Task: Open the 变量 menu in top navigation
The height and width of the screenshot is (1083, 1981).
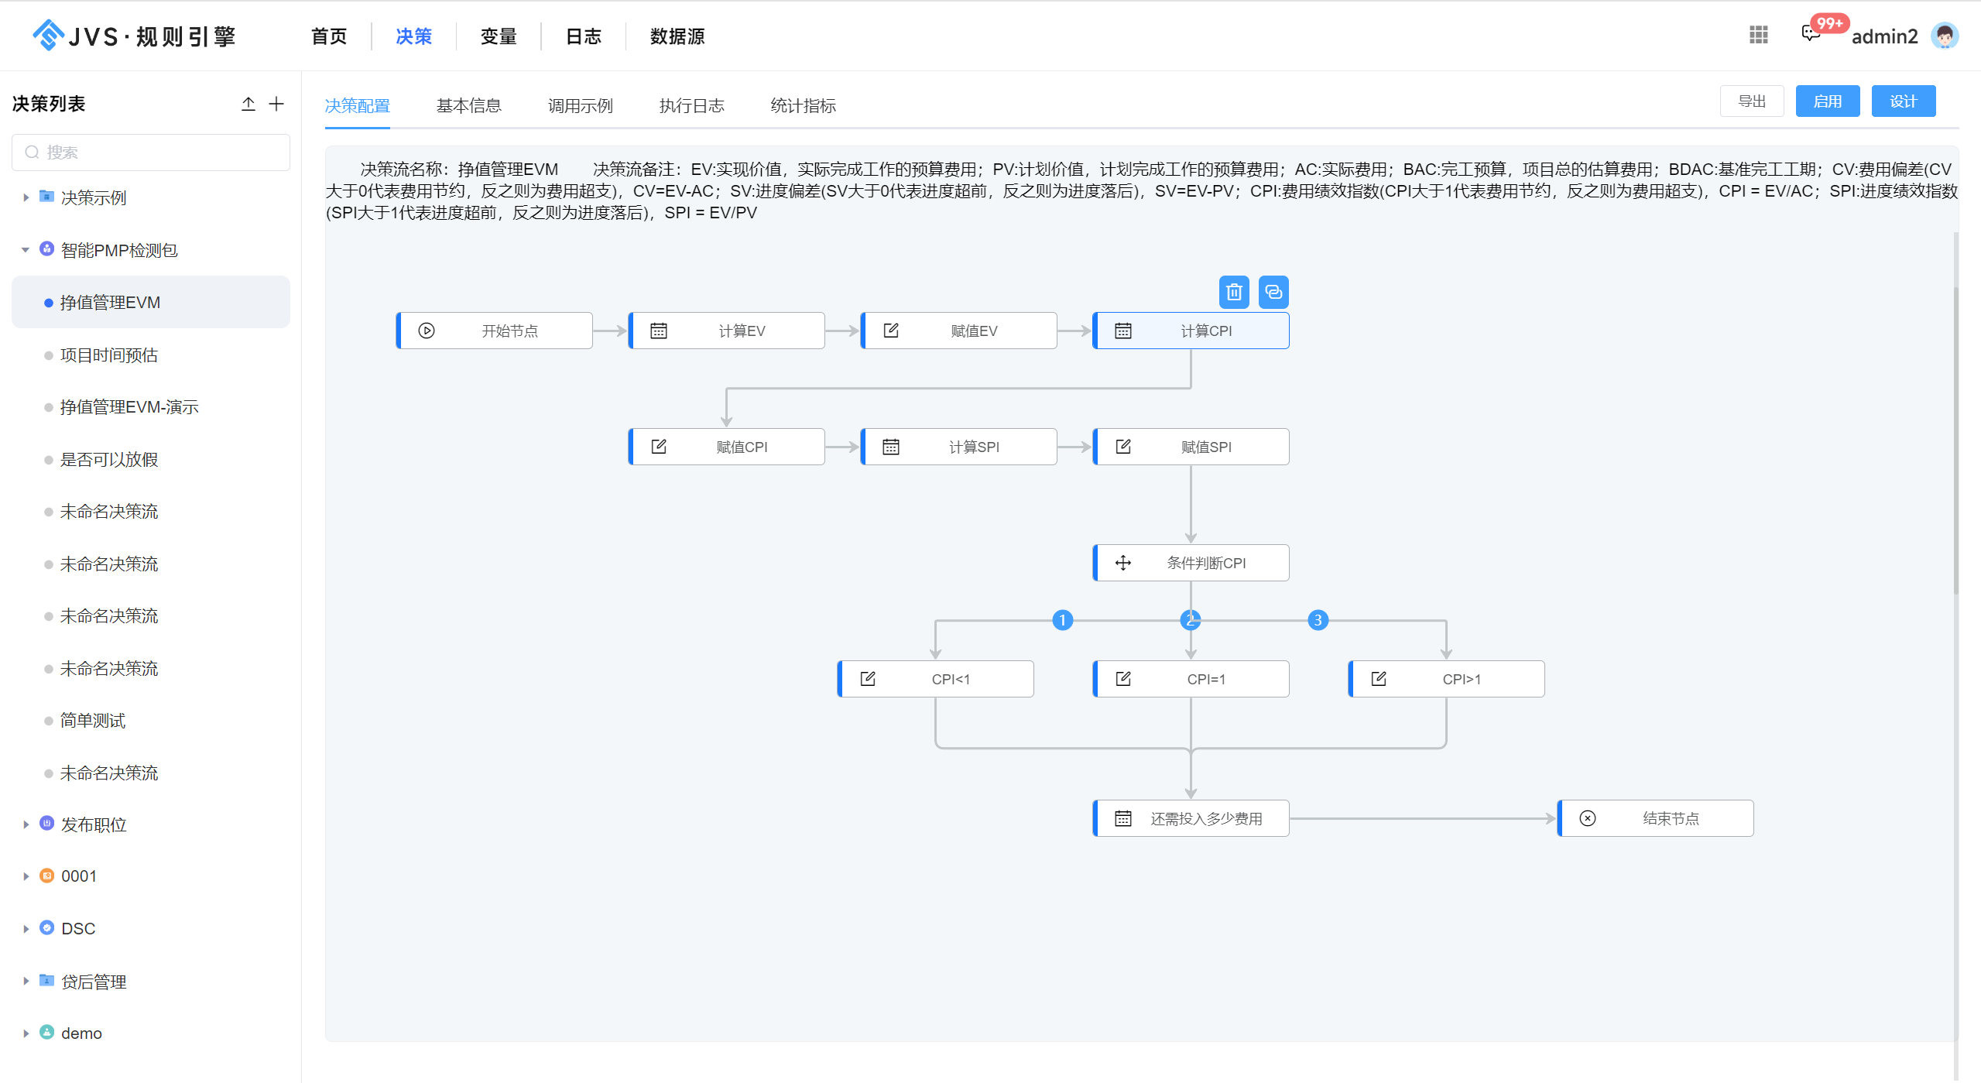Action: pyautogui.click(x=498, y=36)
